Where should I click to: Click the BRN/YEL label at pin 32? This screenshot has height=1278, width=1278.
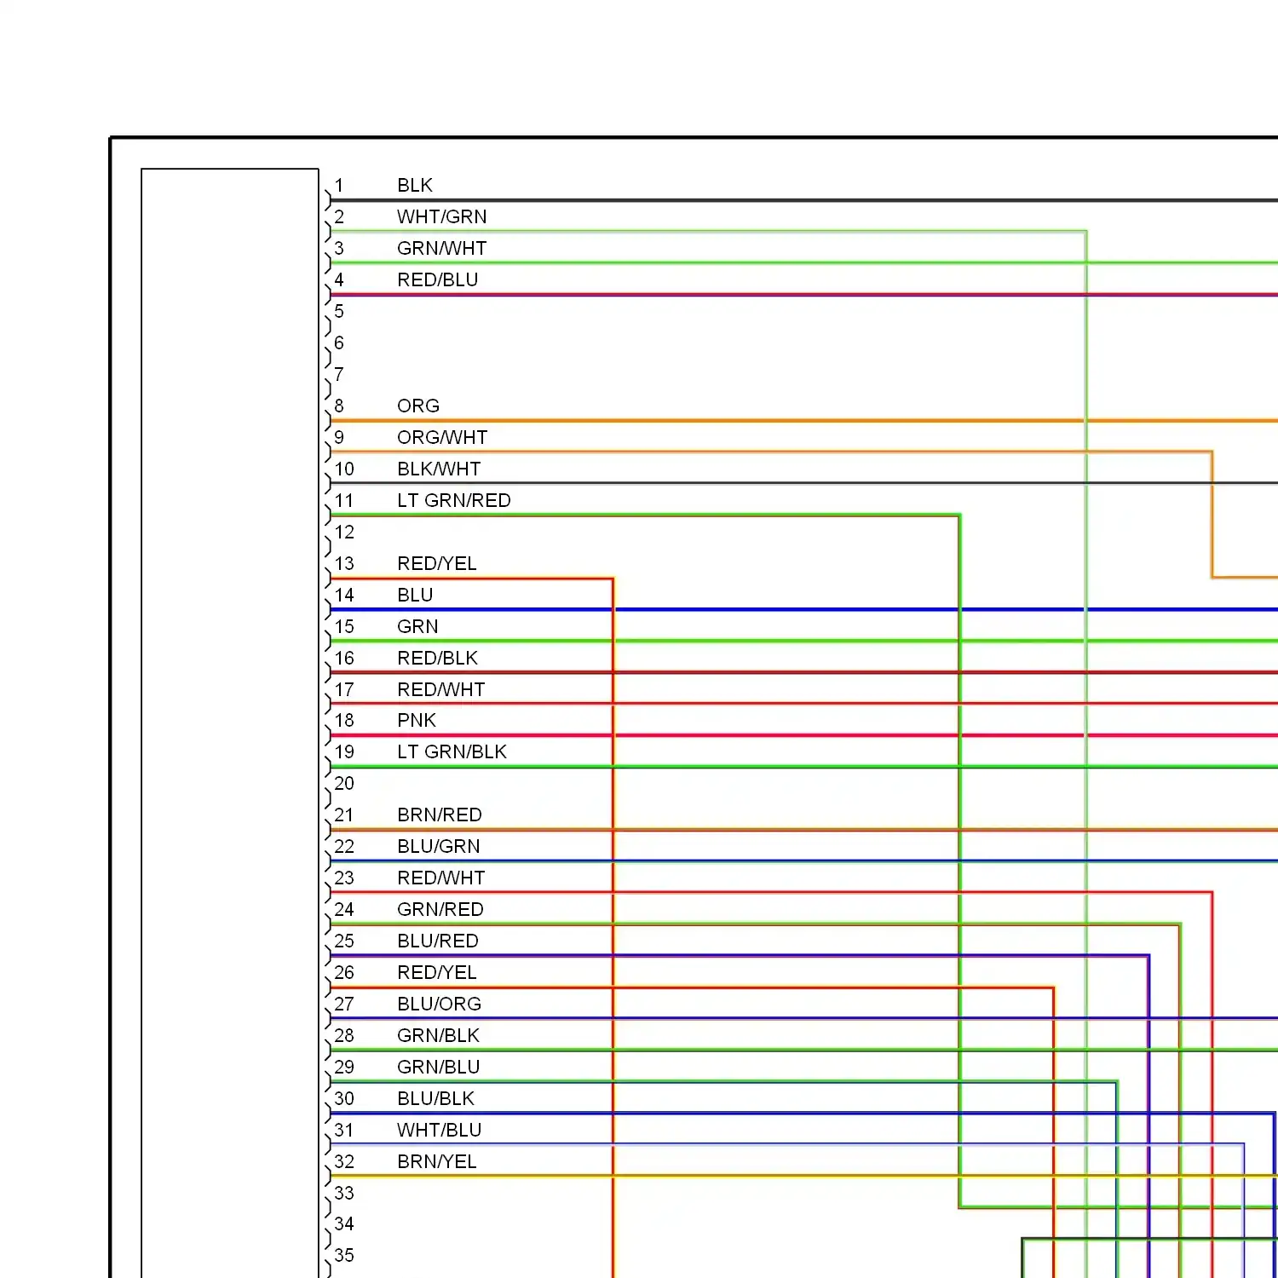pos(436,1161)
